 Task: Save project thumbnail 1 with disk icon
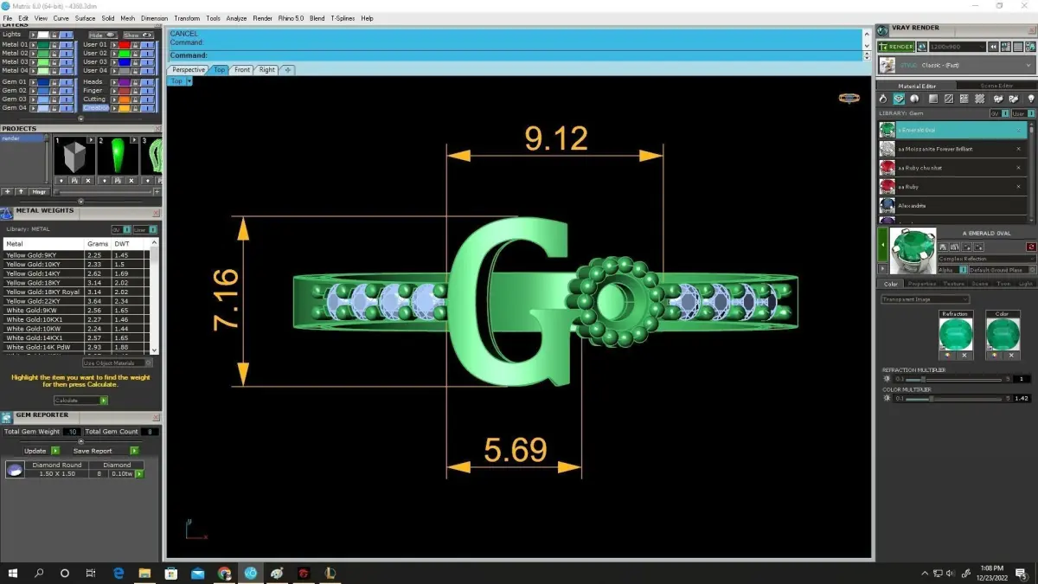[x=75, y=181]
